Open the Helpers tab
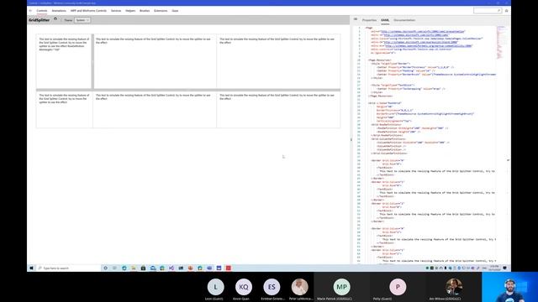Image resolution: width=538 pixels, height=302 pixels. [x=130, y=11]
